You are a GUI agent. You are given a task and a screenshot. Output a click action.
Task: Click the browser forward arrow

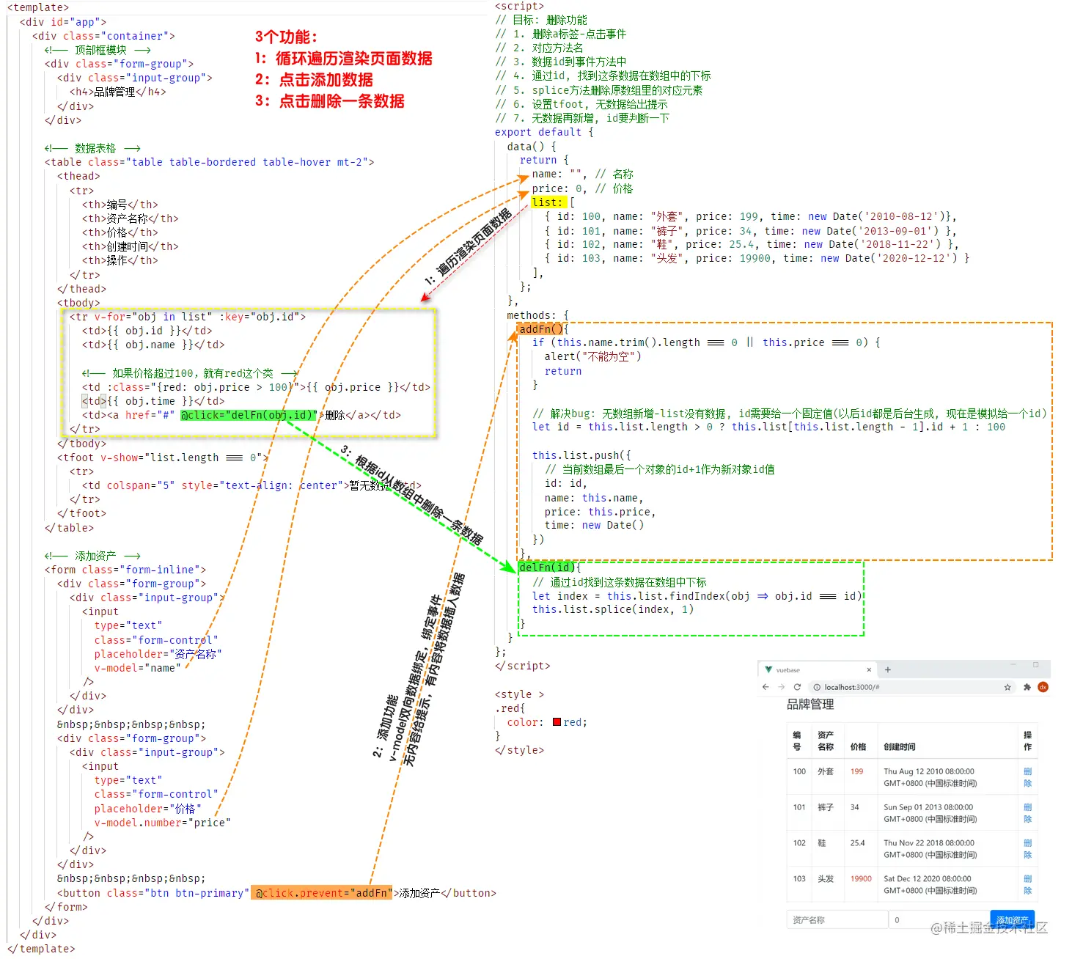[781, 687]
